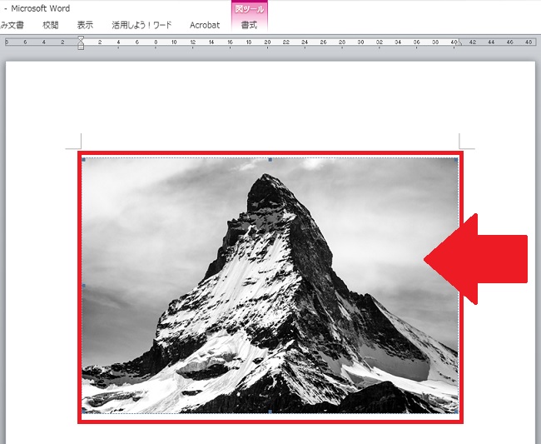Click the Microsoft Word title bar text

point(40,8)
